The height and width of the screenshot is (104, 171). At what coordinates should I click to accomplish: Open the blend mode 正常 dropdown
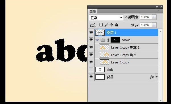(x=106, y=18)
